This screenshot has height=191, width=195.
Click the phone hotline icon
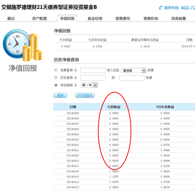click(161, 7)
